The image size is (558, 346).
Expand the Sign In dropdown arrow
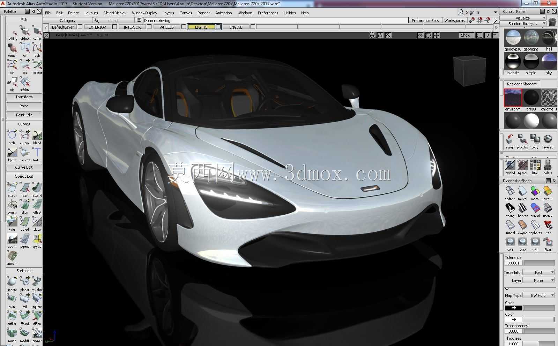(x=495, y=13)
